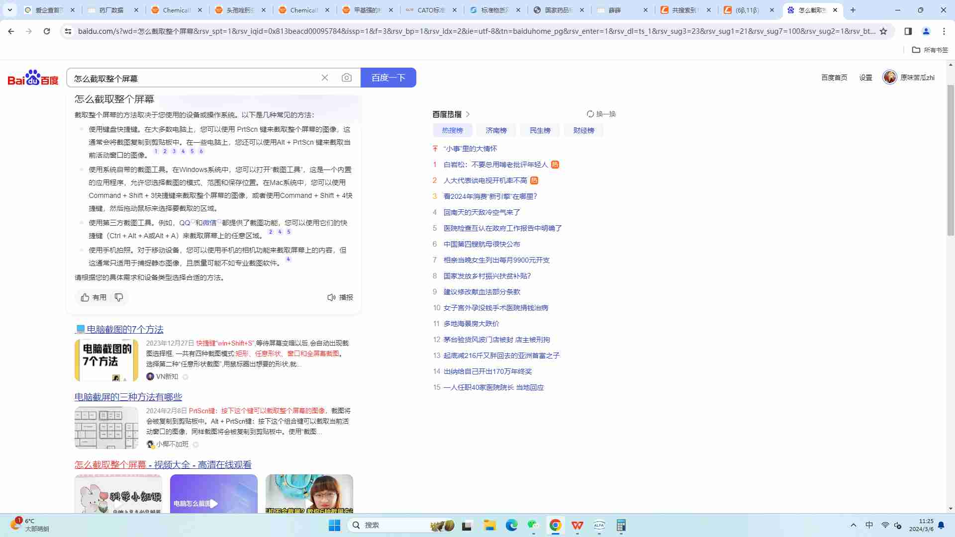Go back to previous page
Viewport: 955px width, 537px height.
click(11, 31)
